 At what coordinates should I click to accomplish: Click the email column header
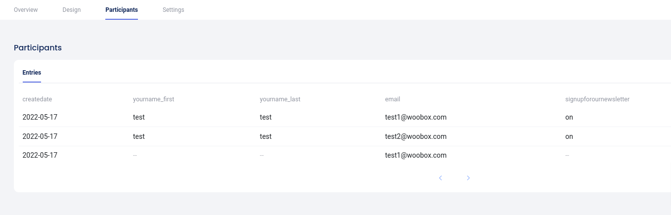click(x=393, y=99)
